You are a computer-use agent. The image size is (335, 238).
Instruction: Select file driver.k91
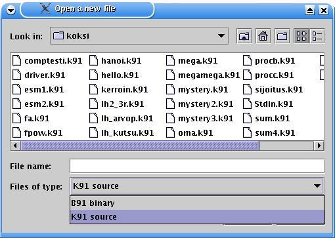pyautogui.click(x=39, y=75)
